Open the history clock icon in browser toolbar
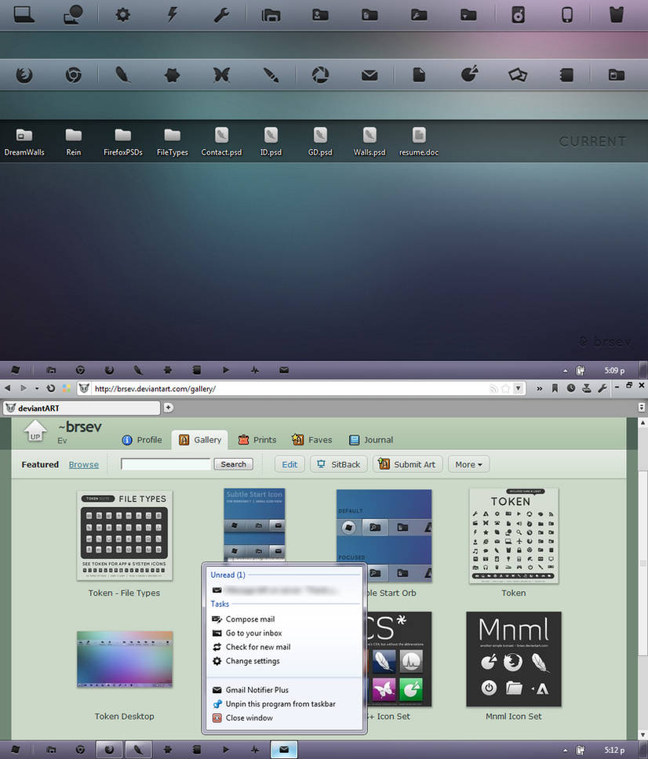648x759 pixels. coord(571,387)
